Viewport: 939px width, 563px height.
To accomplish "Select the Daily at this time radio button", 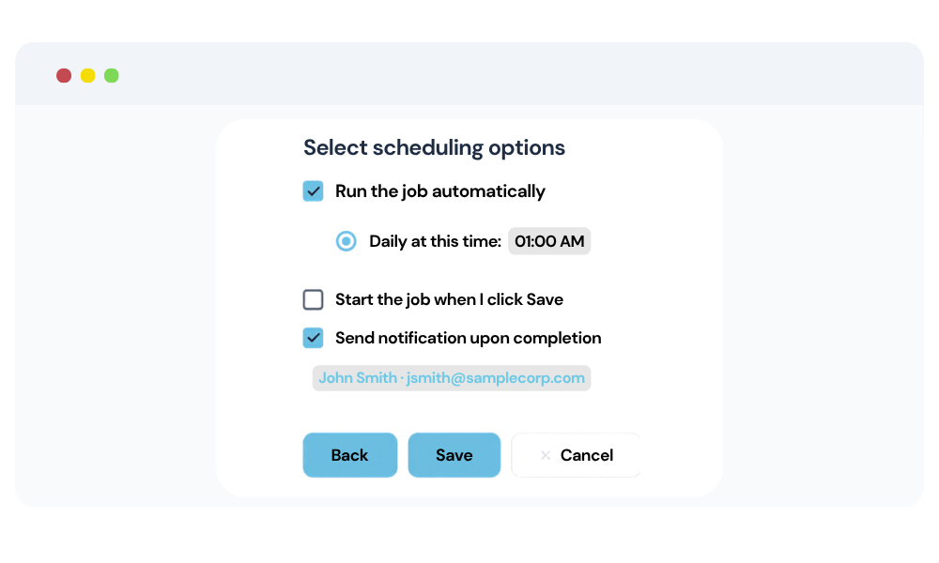I will [x=346, y=241].
